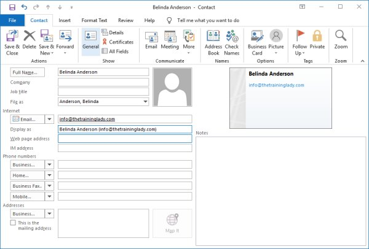Image resolution: width=369 pixels, height=249 pixels.
Task: Click the Mobile phone number field
Action: click(125, 196)
